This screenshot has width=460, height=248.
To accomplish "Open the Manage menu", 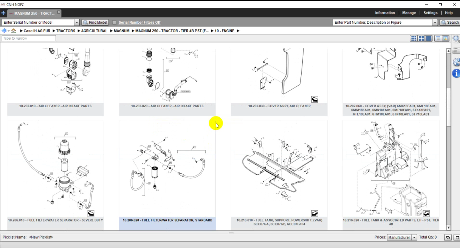I will (x=409, y=13).
